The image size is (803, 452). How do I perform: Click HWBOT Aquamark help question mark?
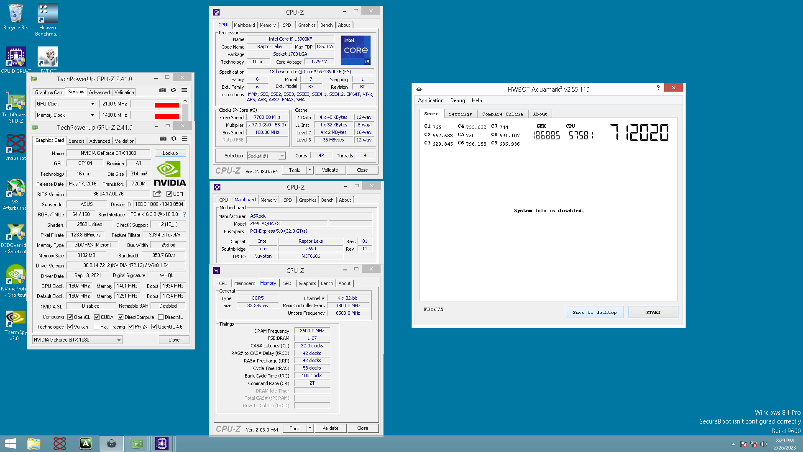pos(658,87)
